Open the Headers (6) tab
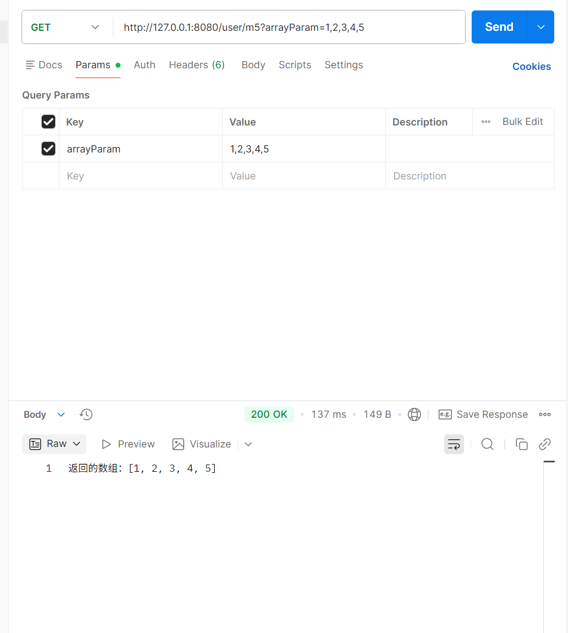The height and width of the screenshot is (633, 579). click(x=196, y=65)
